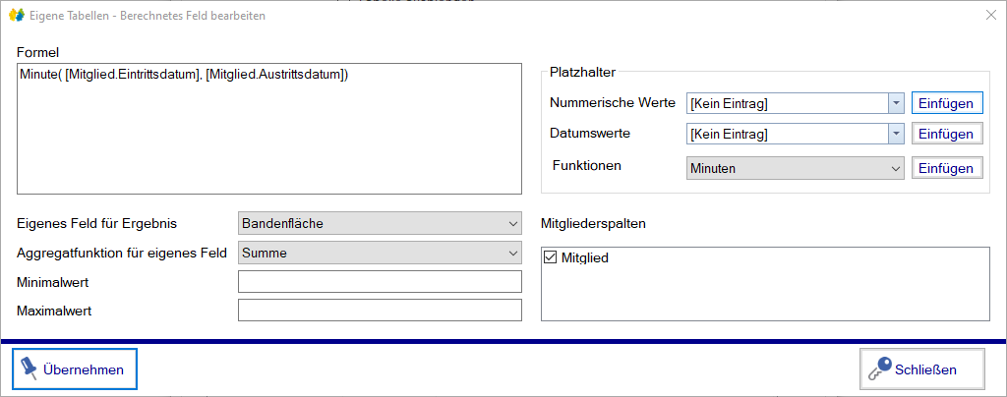This screenshot has height=397, width=1007.
Task: Click the key icon on Schließen
Action: (878, 369)
